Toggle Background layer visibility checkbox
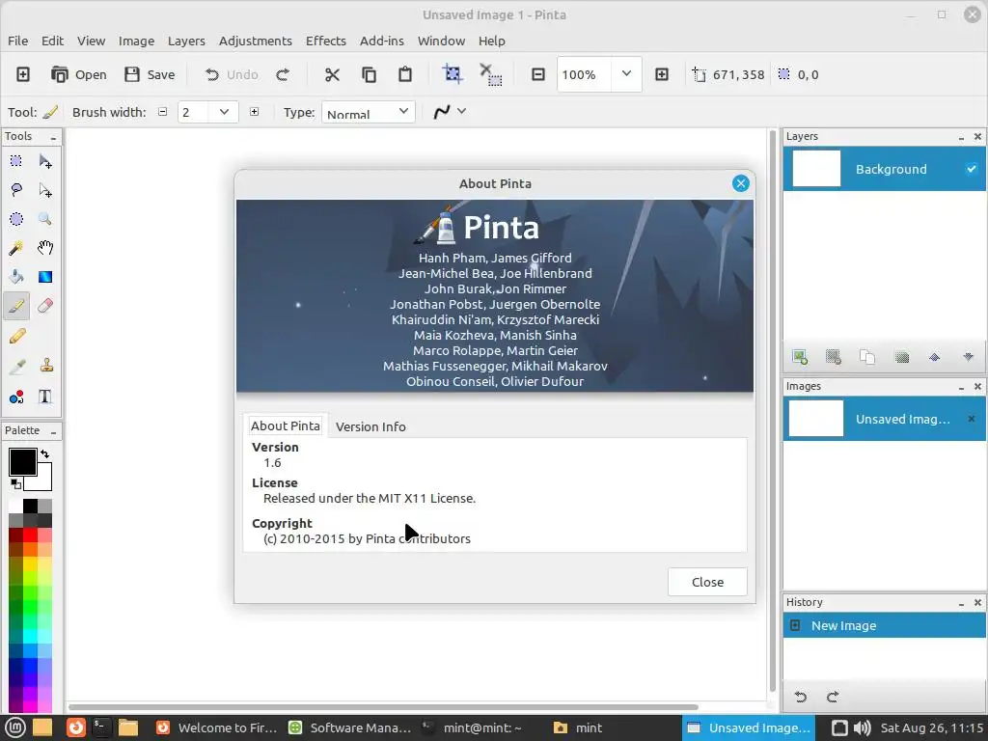Viewport: 988px width, 741px height. click(x=971, y=169)
